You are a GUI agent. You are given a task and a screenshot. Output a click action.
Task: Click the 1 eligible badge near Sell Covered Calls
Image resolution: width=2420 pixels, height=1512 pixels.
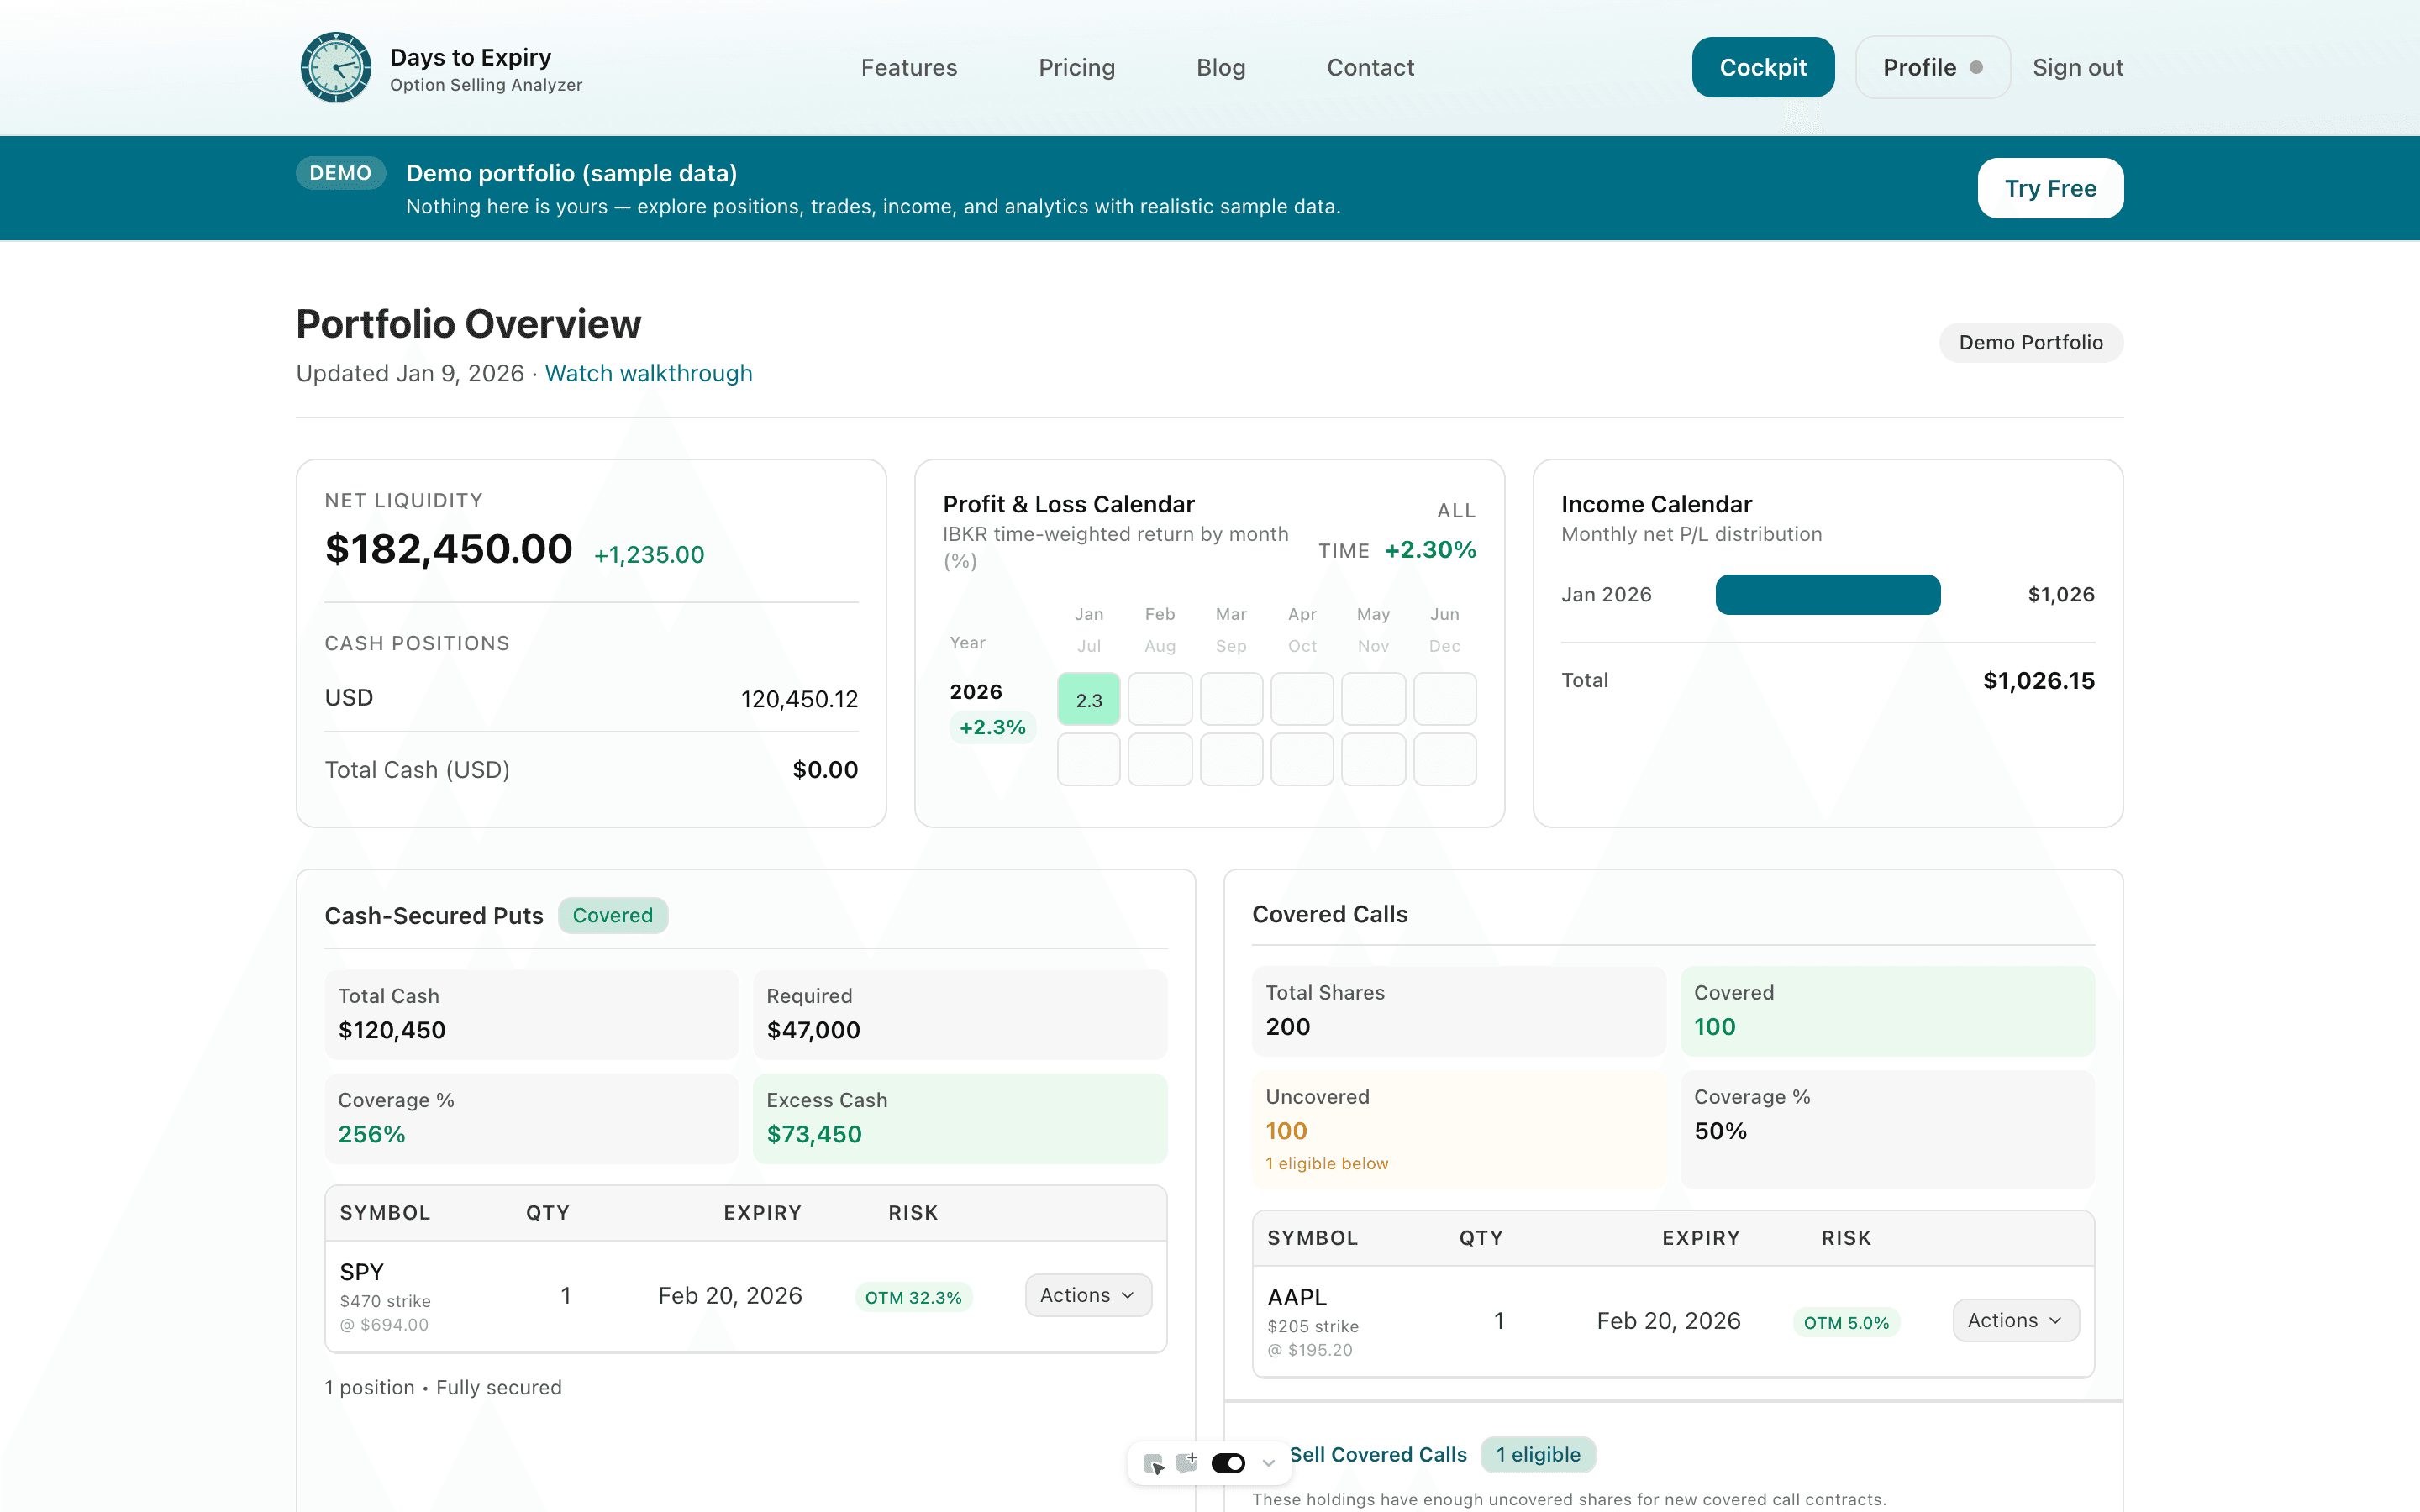point(1537,1454)
